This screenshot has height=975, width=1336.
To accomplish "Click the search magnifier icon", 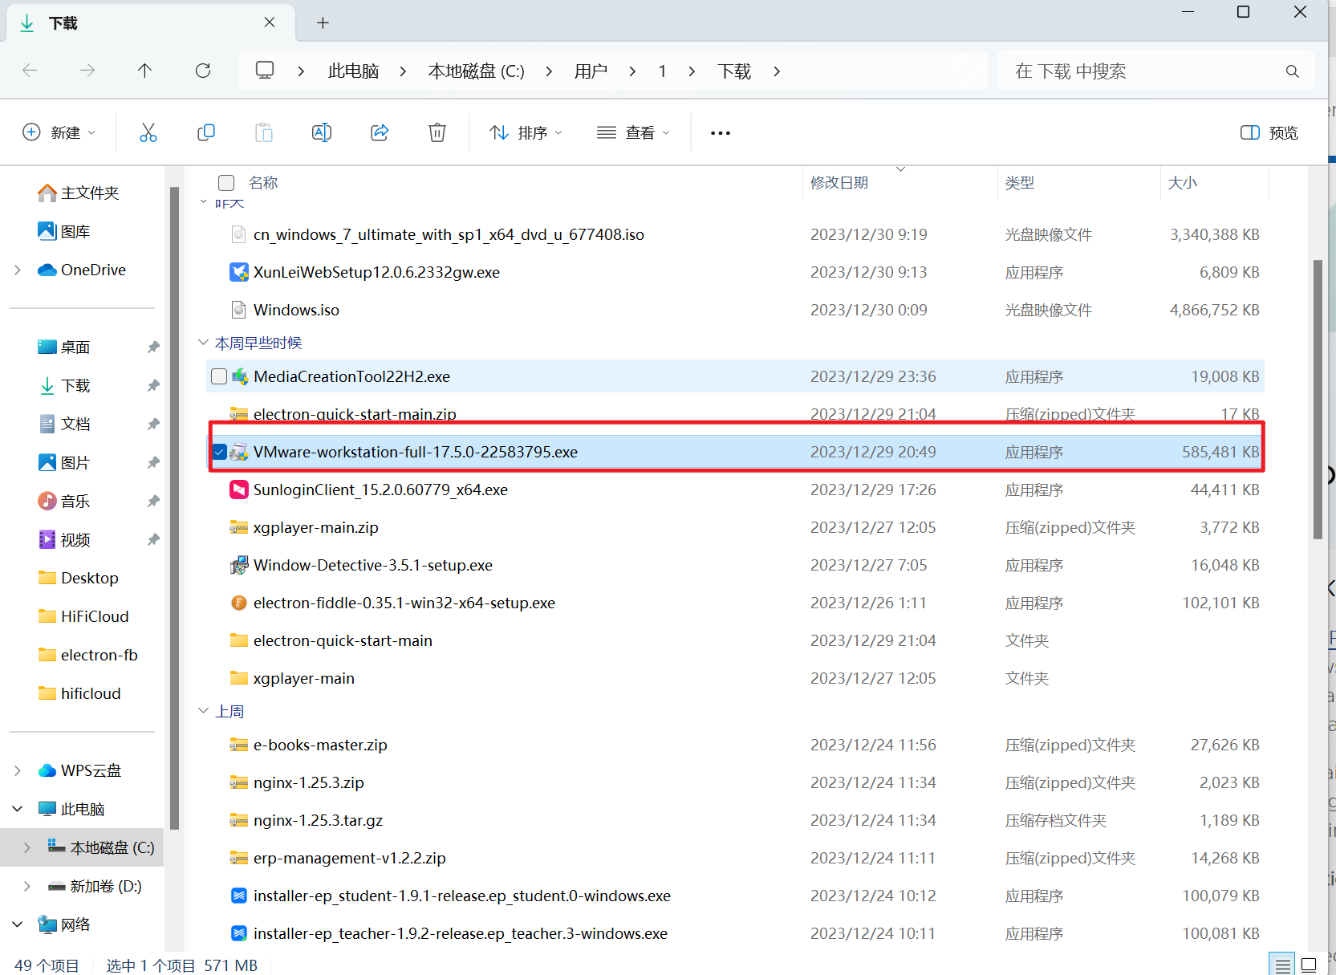I will [1292, 71].
